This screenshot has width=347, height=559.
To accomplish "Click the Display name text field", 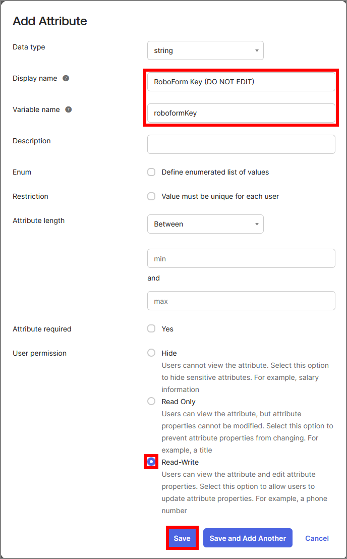I will 241,82.
